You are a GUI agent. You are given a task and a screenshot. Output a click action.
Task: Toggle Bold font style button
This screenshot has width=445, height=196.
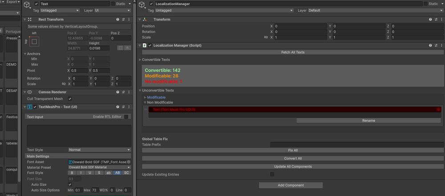tap(72, 173)
